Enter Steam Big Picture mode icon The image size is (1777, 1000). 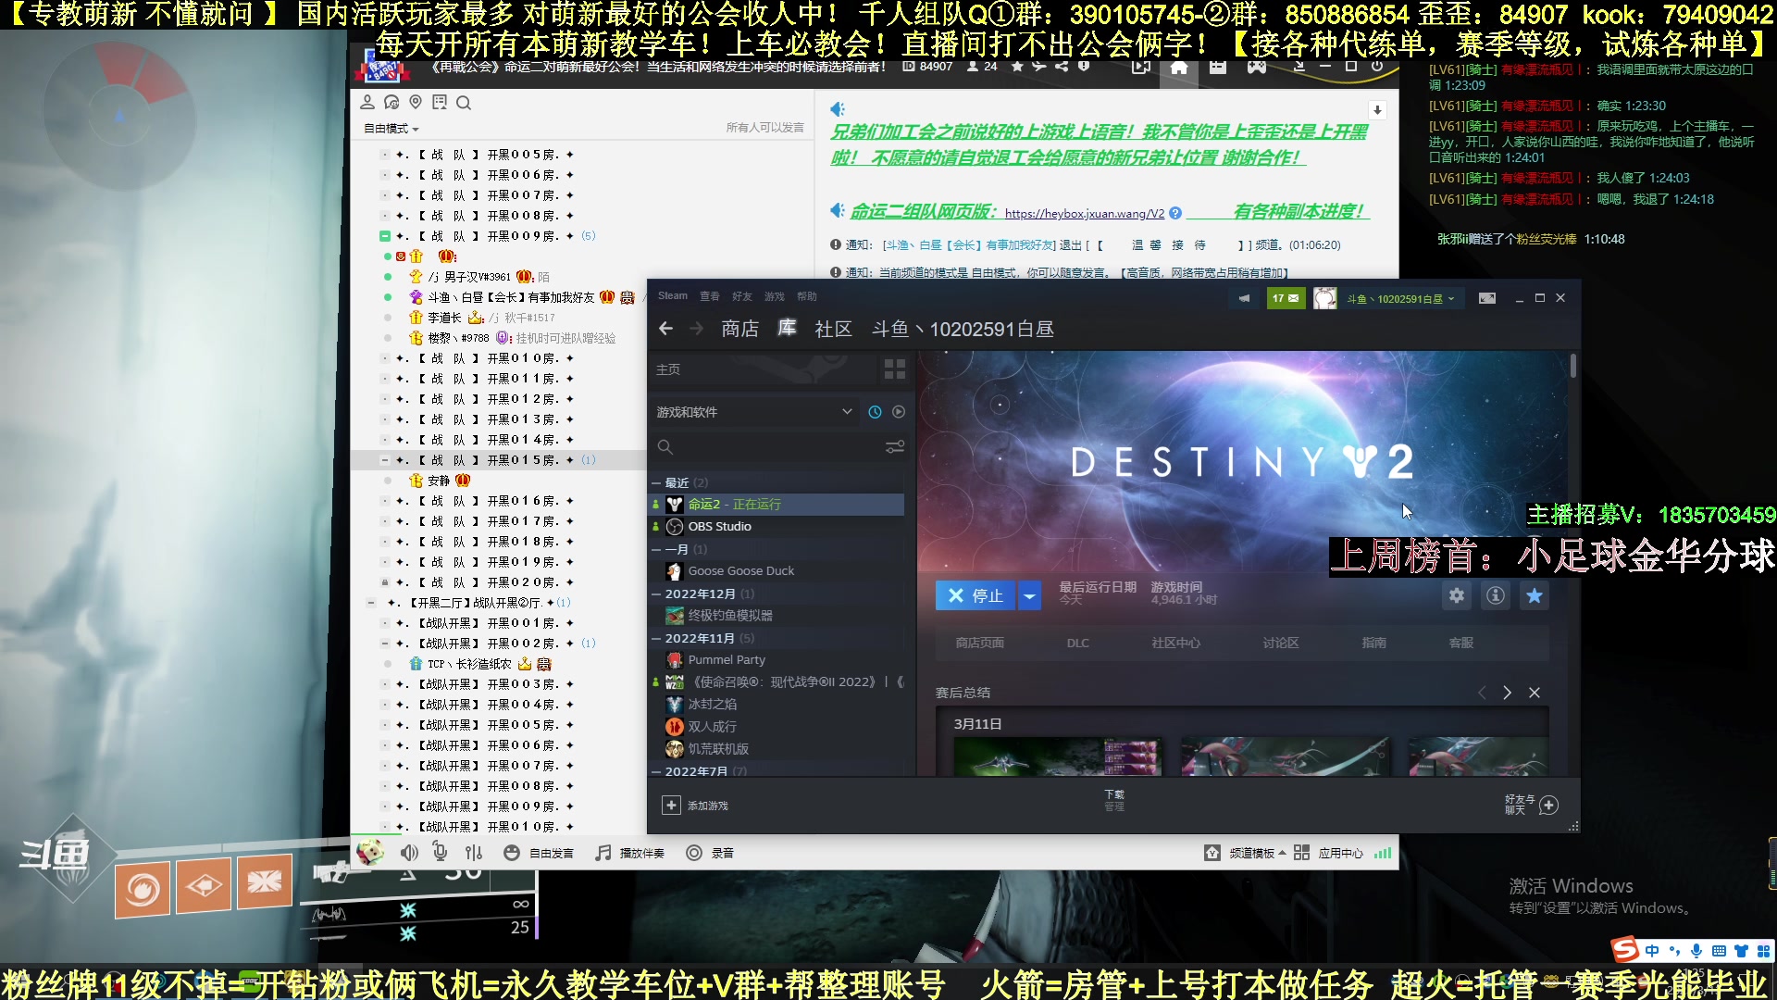point(1487,298)
